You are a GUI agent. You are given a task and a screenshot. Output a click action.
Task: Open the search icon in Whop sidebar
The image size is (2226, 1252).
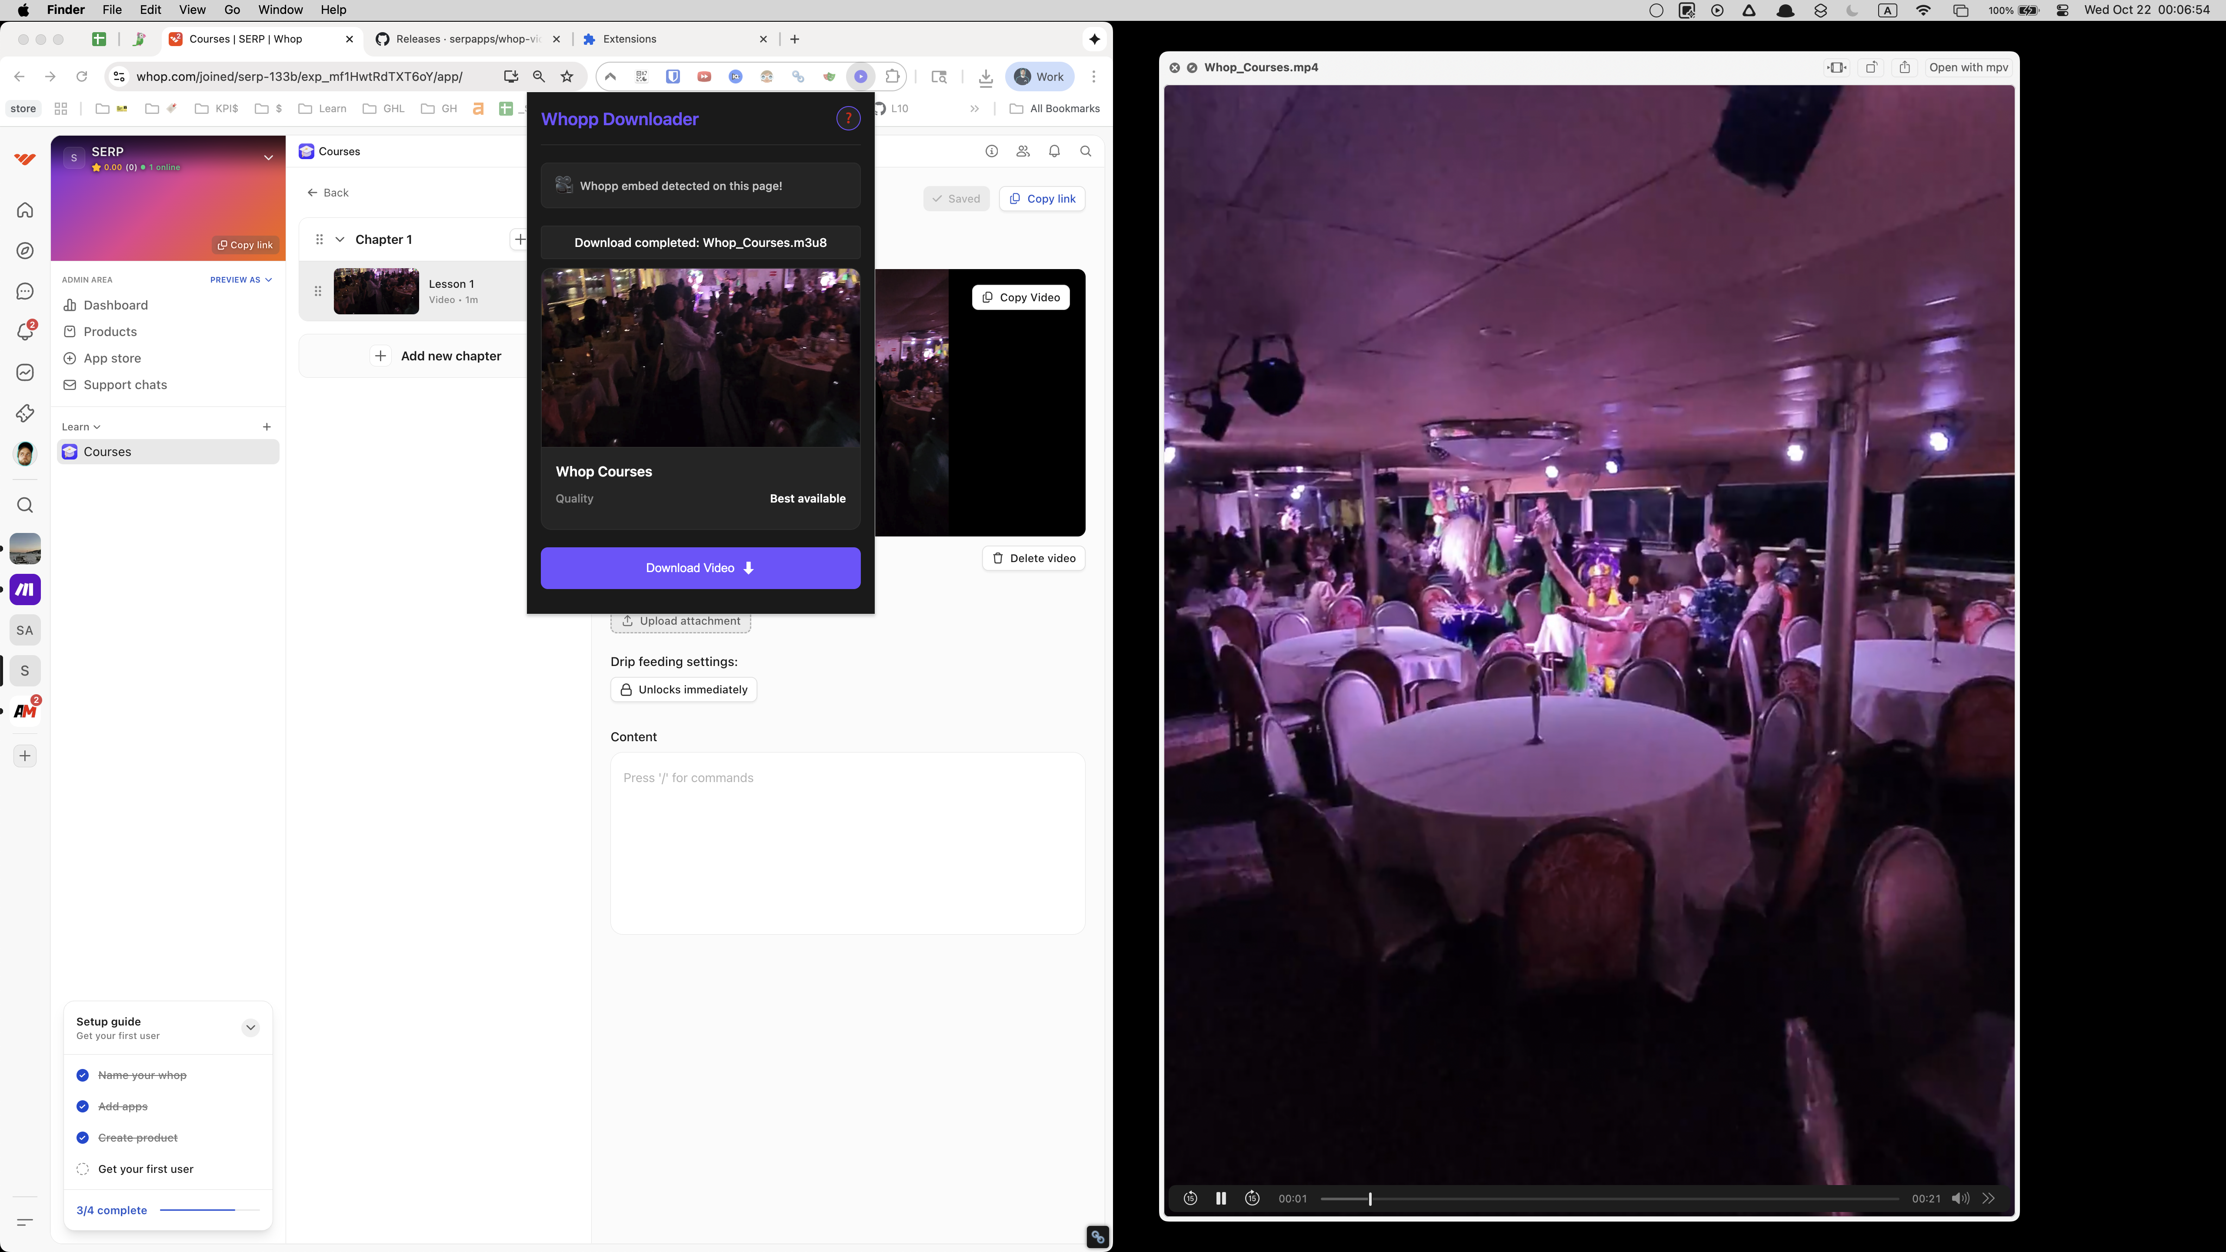25,505
